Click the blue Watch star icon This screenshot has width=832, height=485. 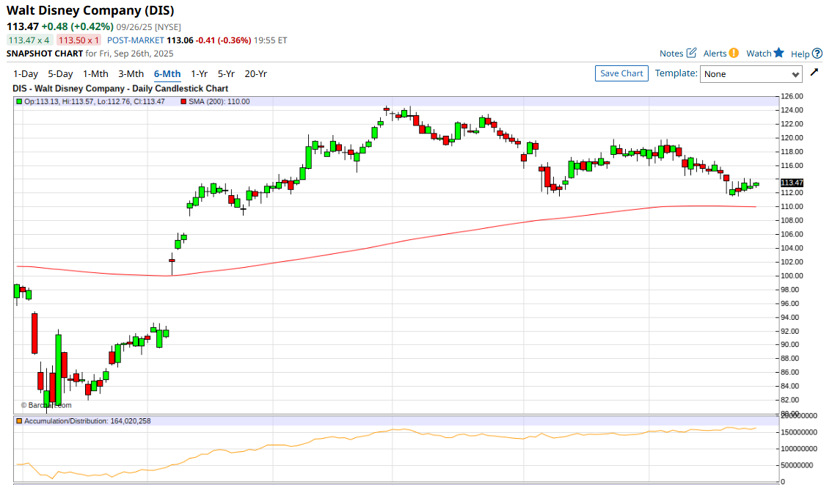point(779,53)
